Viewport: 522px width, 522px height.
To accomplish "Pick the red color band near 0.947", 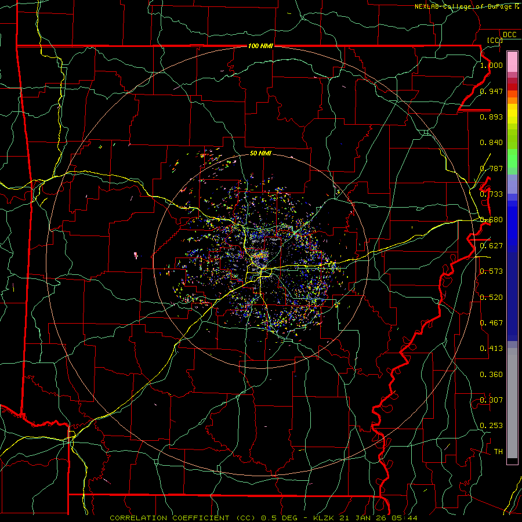I will (512, 86).
